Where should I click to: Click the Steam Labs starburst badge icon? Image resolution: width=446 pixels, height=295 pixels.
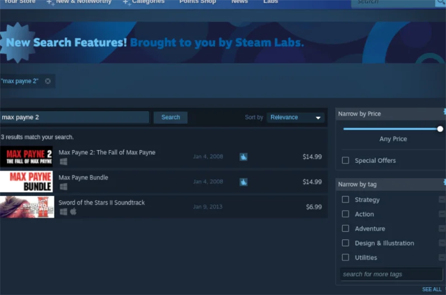coord(18,42)
